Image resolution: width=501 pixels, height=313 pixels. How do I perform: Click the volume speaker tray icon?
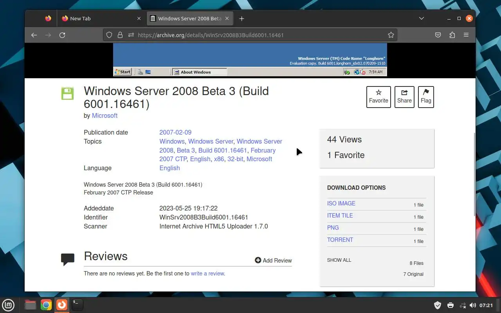472,305
